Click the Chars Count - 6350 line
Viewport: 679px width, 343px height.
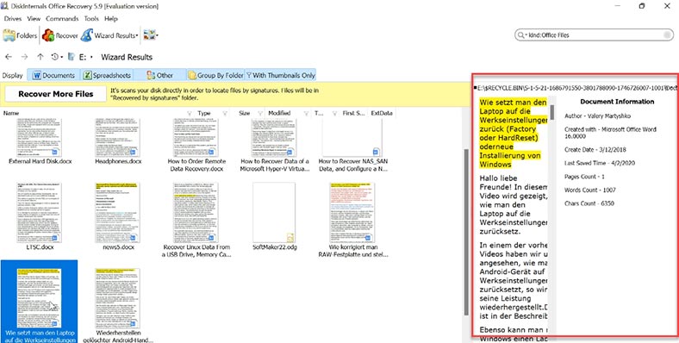click(x=589, y=203)
